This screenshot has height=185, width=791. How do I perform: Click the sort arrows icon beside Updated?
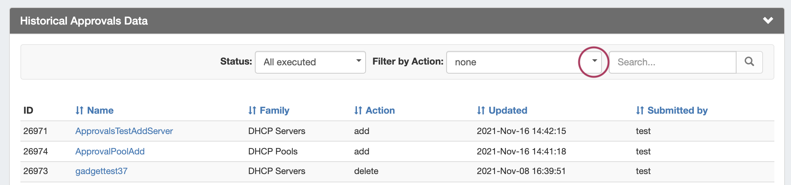481,110
